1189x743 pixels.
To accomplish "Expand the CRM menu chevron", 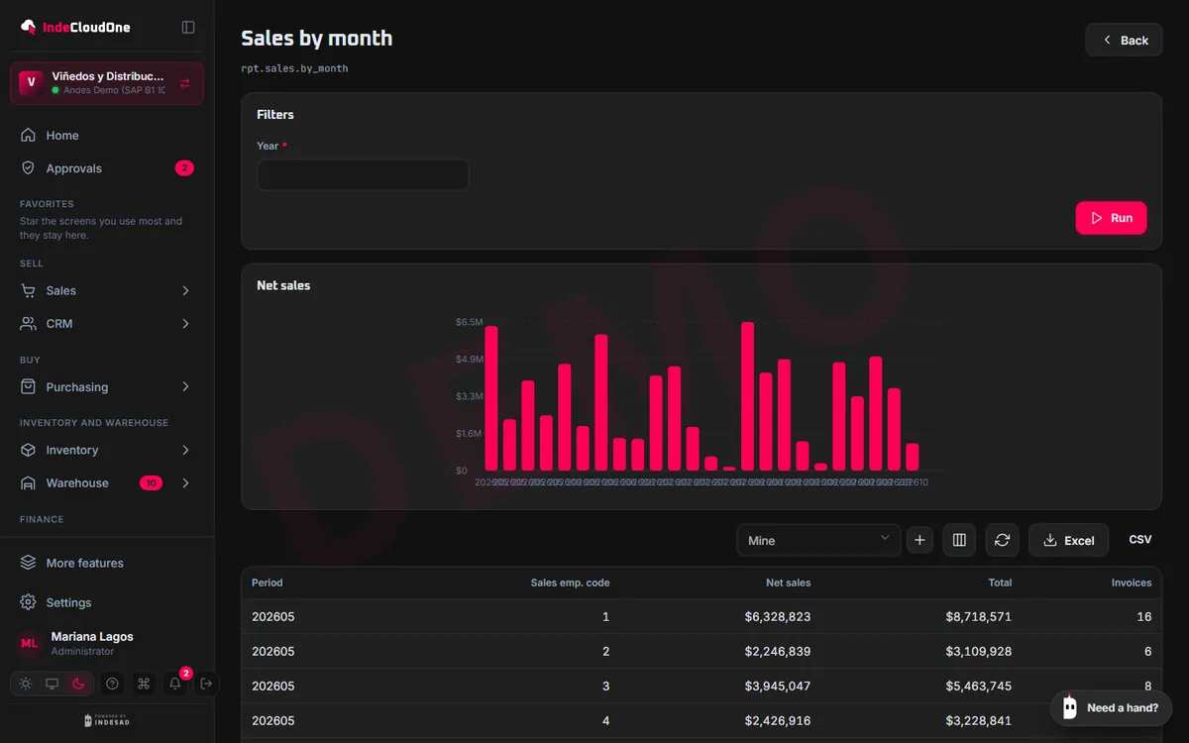I will click(185, 324).
